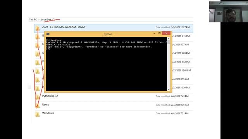248x139 pixels.
Task: Select the 2021- ECTAX MALAYALAM- DATA folder icon
Action: tap(38, 28)
